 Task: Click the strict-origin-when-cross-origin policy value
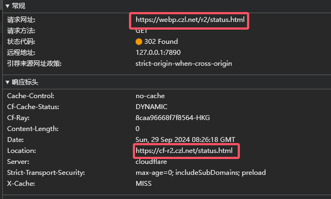tap(184, 64)
